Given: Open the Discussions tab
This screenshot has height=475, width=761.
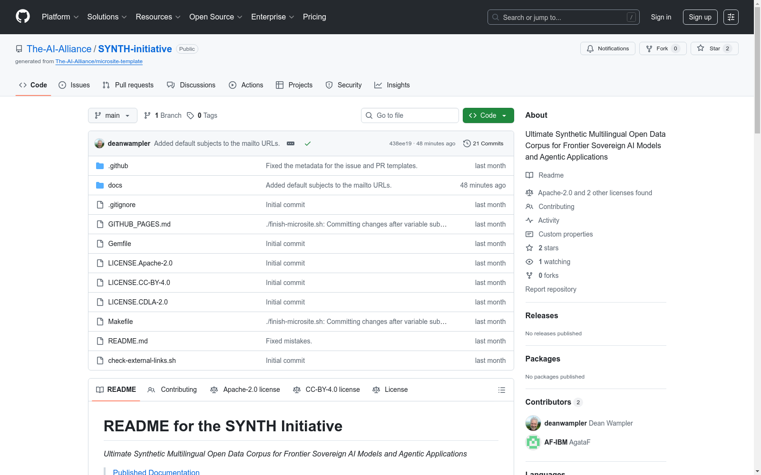Looking at the screenshot, I should click(x=191, y=85).
